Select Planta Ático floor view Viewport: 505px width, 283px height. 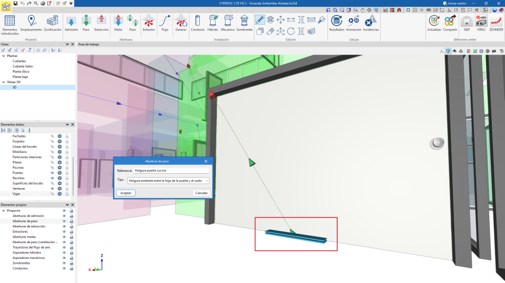21,71
